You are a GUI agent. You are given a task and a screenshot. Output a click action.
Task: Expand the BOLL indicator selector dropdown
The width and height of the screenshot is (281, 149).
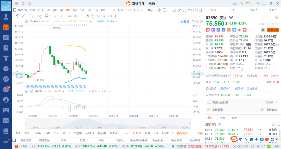pyautogui.click(x=43, y=22)
